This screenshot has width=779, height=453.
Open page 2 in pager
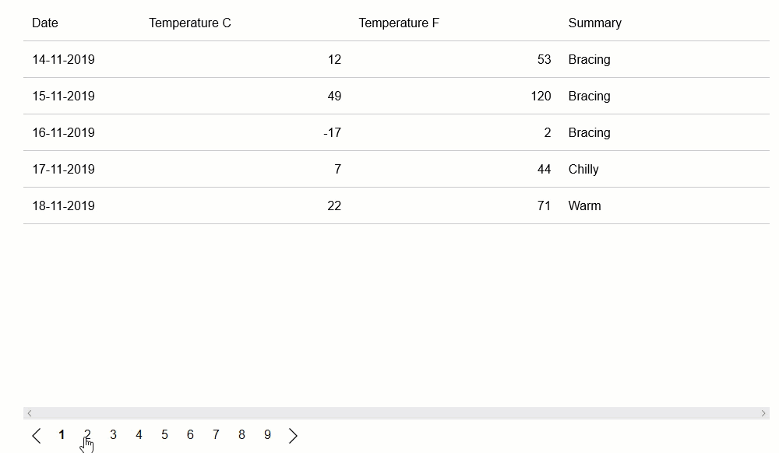click(x=87, y=435)
